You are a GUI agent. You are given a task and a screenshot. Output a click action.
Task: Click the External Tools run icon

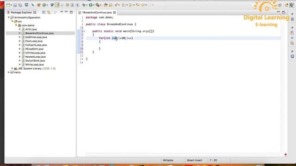pos(98,5)
